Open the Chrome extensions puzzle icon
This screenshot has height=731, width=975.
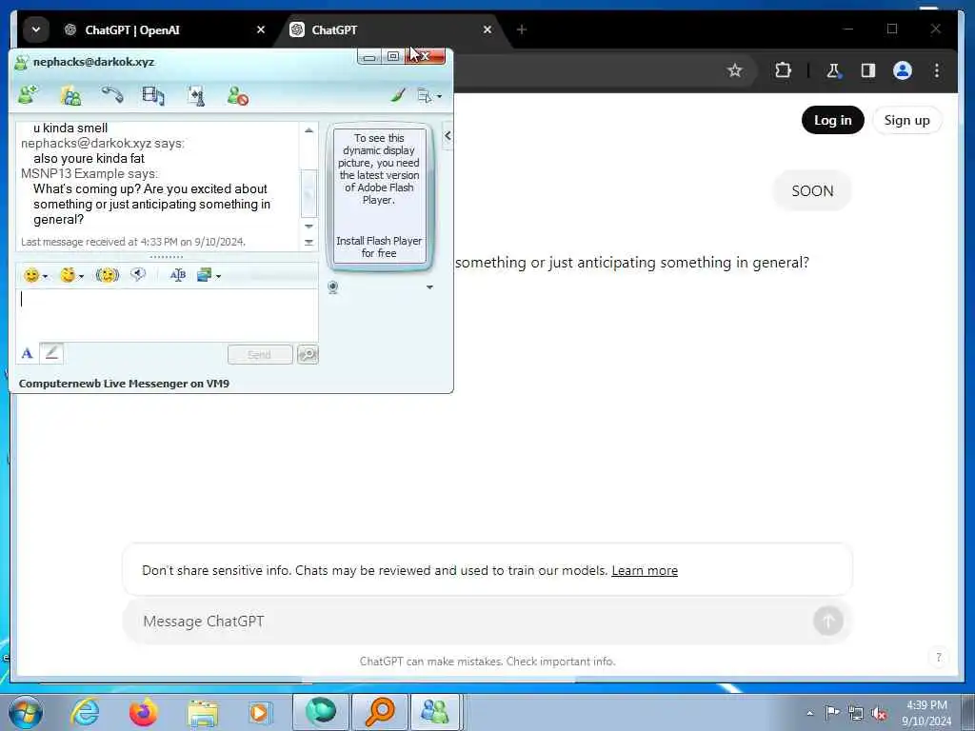[x=783, y=70]
